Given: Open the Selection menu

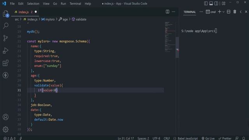Looking at the screenshot, I should pyautogui.click(x=33, y=3).
